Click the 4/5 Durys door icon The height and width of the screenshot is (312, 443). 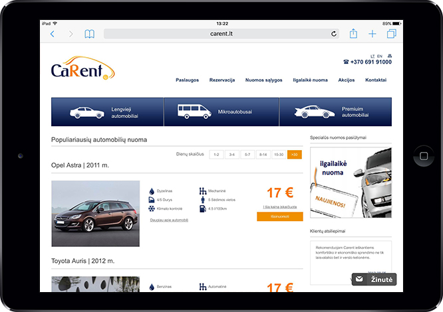tap(152, 200)
